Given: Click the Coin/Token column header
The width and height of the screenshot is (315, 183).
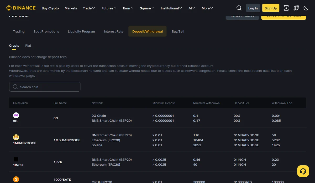Looking at the screenshot, I should click(x=20, y=103).
